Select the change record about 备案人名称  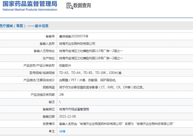tap(116, 124)
